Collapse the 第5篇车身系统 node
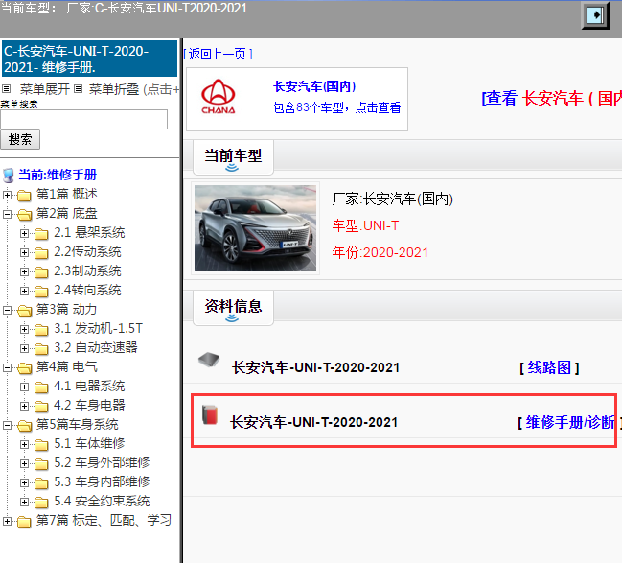Screen dimensions: 622x563 tap(7, 425)
